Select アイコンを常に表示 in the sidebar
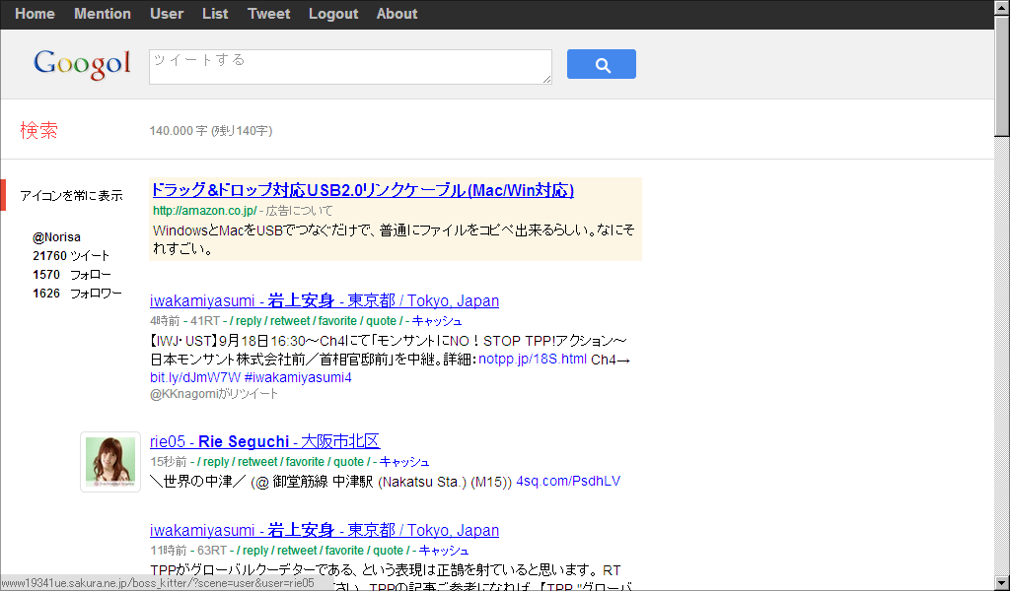Screen dimensions: 1010x591 click(71, 195)
